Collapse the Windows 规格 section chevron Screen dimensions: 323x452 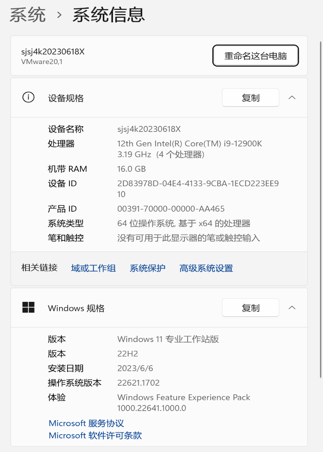(x=292, y=308)
